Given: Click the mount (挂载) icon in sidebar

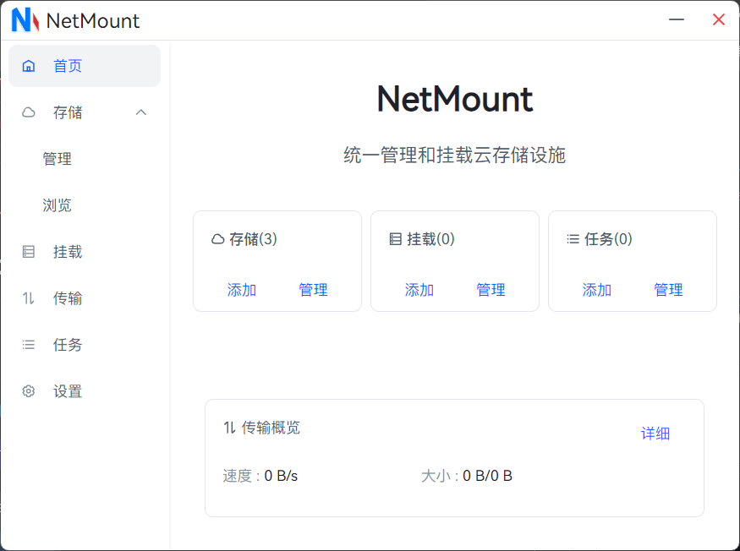Looking at the screenshot, I should click(x=28, y=251).
